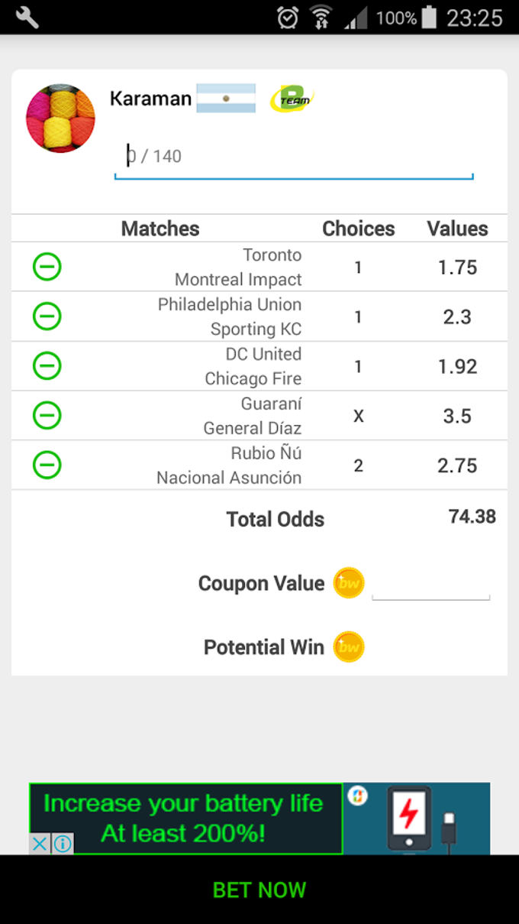The image size is (519, 924).
Task: Tap the coin icon beside Coupon Value
Action: [x=349, y=583]
